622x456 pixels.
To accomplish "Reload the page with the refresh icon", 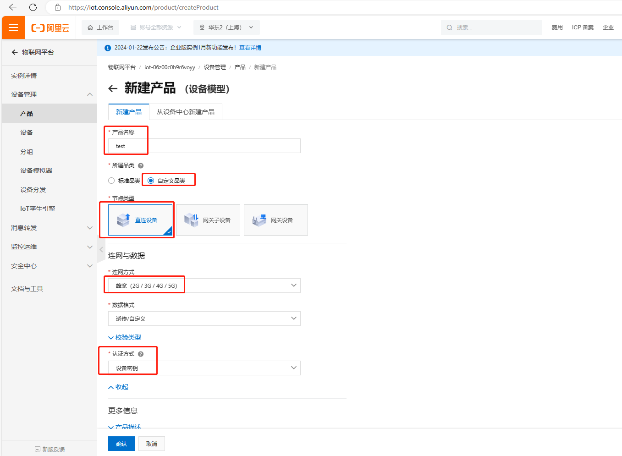I will click(33, 7).
